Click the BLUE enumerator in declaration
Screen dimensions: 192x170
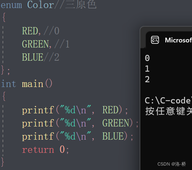tap(33, 57)
